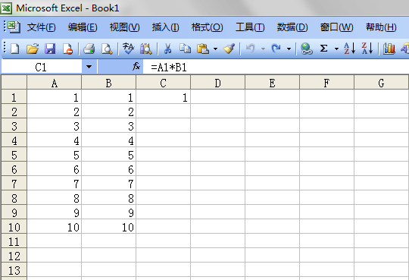Open an existing file via folder icon
The image size is (409, 280).
(x=33, y=49)
